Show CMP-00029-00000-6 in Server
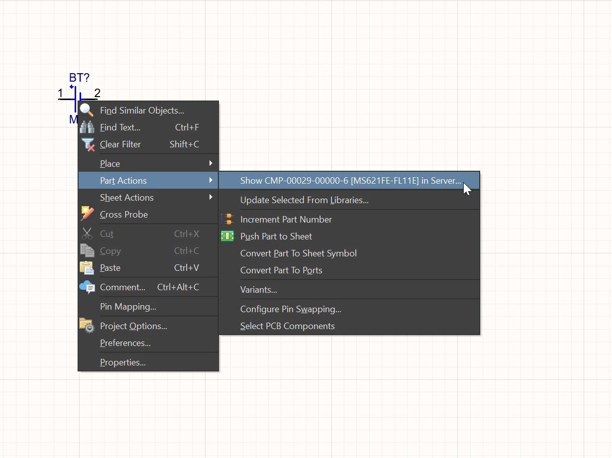The image size is (612, 458). pyautogui.click(x=349, y=181)
